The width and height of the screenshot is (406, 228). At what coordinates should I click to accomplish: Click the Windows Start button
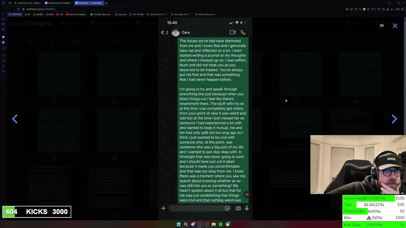pyautogui.click(x=179, y=224)
